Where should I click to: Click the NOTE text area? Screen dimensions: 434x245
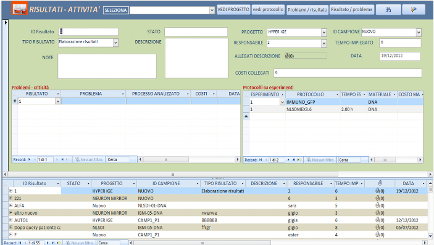tap(107, 67)
